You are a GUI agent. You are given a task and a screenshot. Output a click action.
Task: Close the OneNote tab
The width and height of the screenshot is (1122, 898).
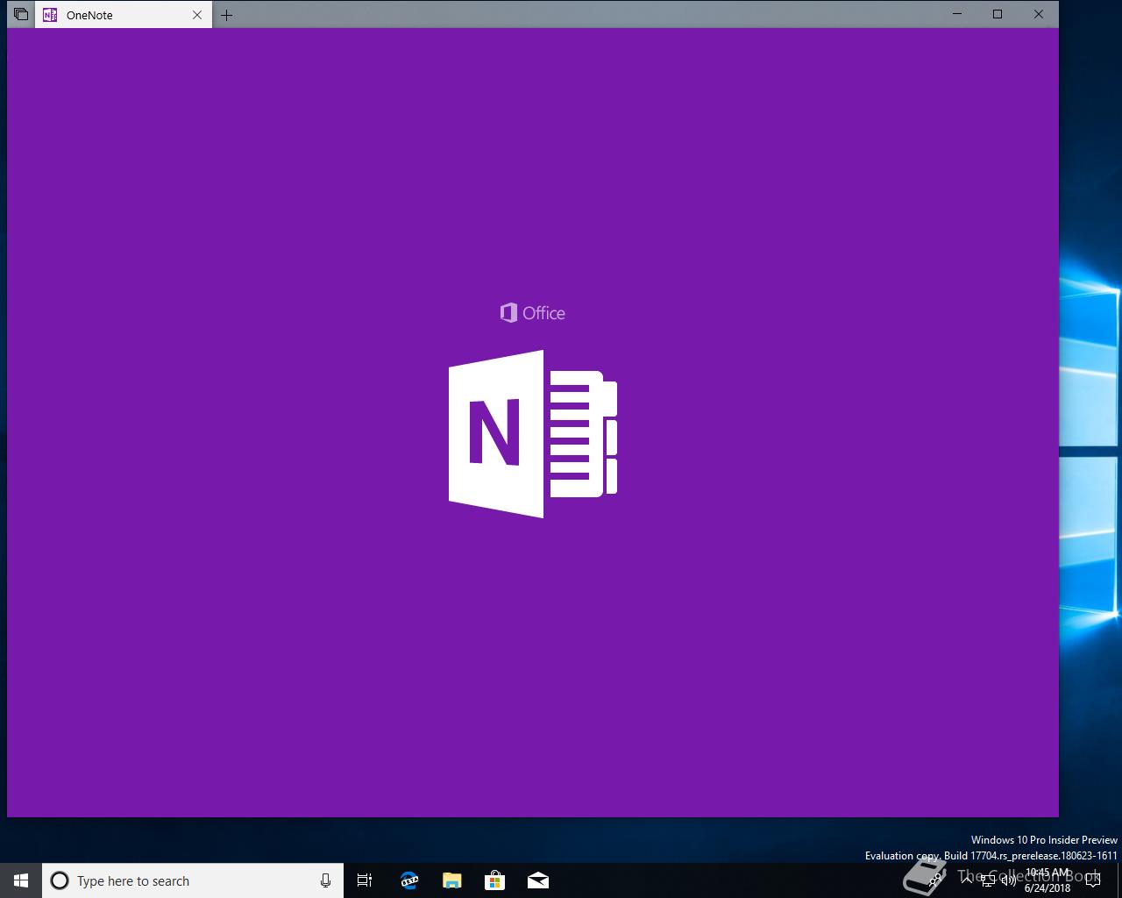tap(197, 15)
